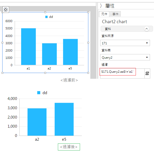Click the <過濾後> caption text
Screen dimensions: 154x153
tap(69, 147)
